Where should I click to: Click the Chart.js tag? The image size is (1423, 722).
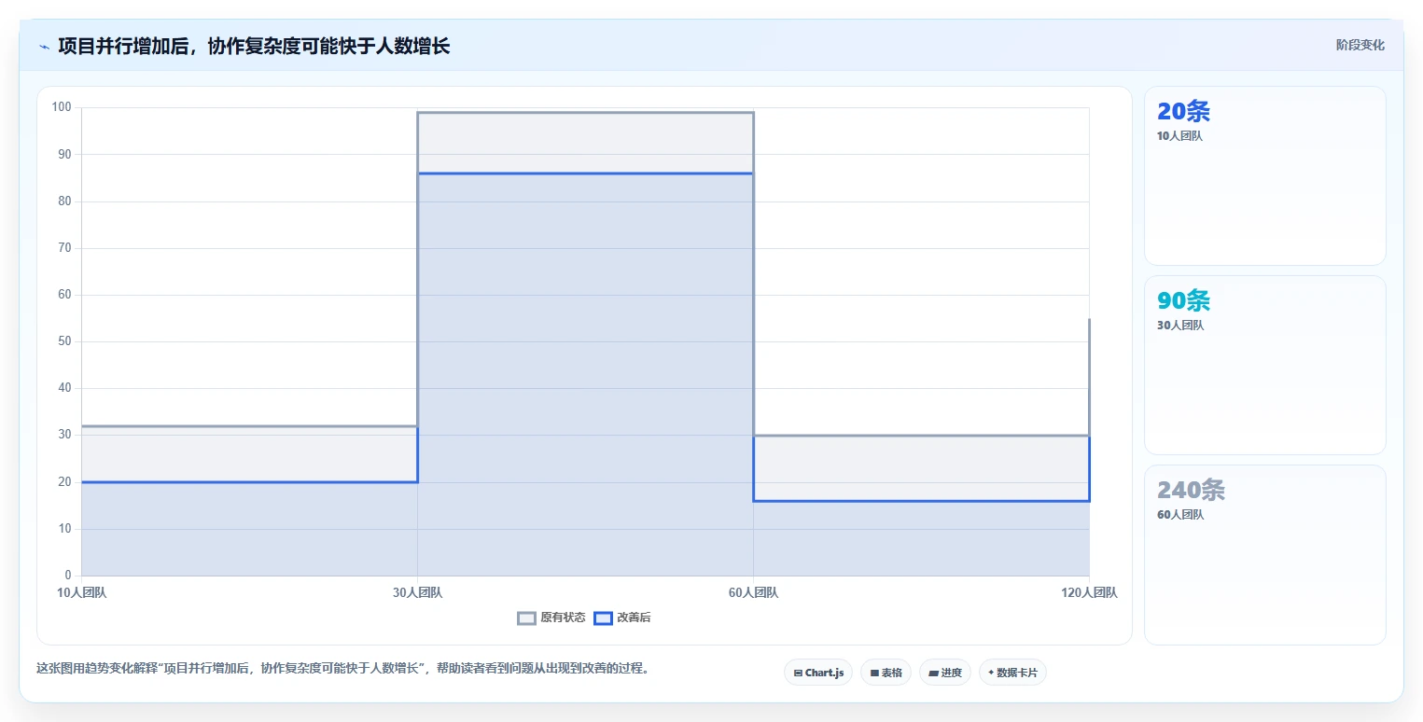(818, 673)
